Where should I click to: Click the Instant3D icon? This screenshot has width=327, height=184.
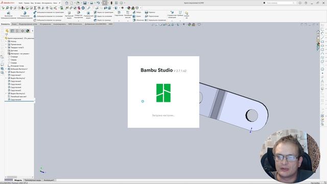pyautogui.click(x=186, y=13)
